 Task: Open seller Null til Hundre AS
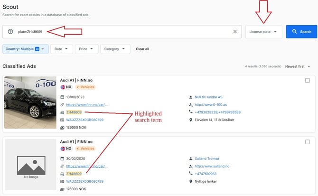point(208,97)
